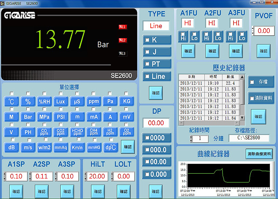Pick the Bar unit button
The image size is (278, 199).
click(x=28, y=117)
